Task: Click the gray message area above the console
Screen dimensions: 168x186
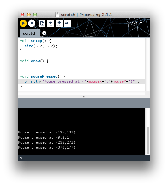Action: [84, 103]
